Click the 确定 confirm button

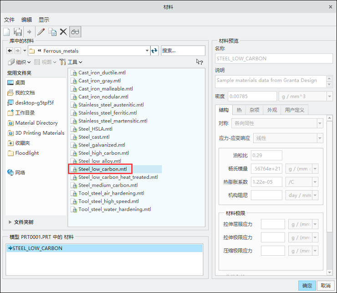pyautogui.click(x=307, y=286)
